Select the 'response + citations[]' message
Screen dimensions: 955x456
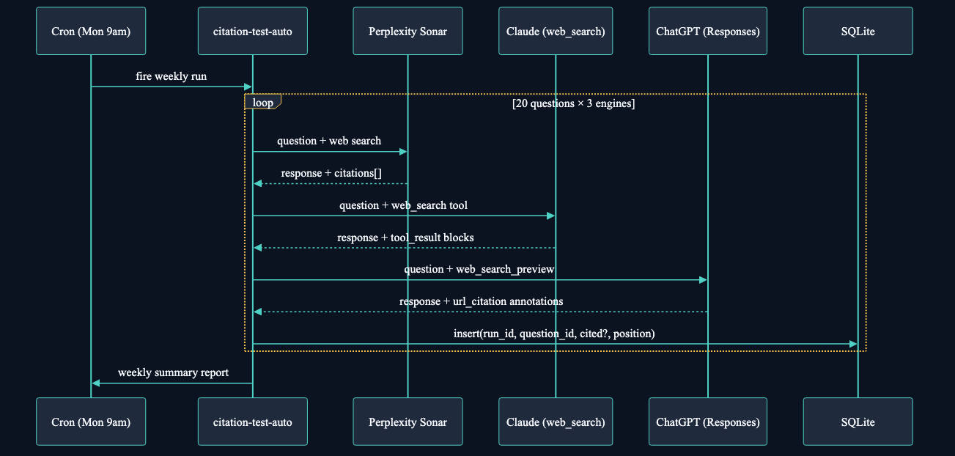[331, 173]
